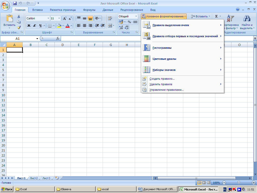Toggle underline Ч formatting

40,25
